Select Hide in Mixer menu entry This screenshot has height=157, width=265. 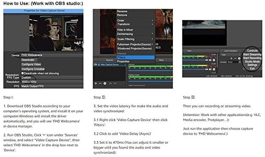(x=125, y=29)
